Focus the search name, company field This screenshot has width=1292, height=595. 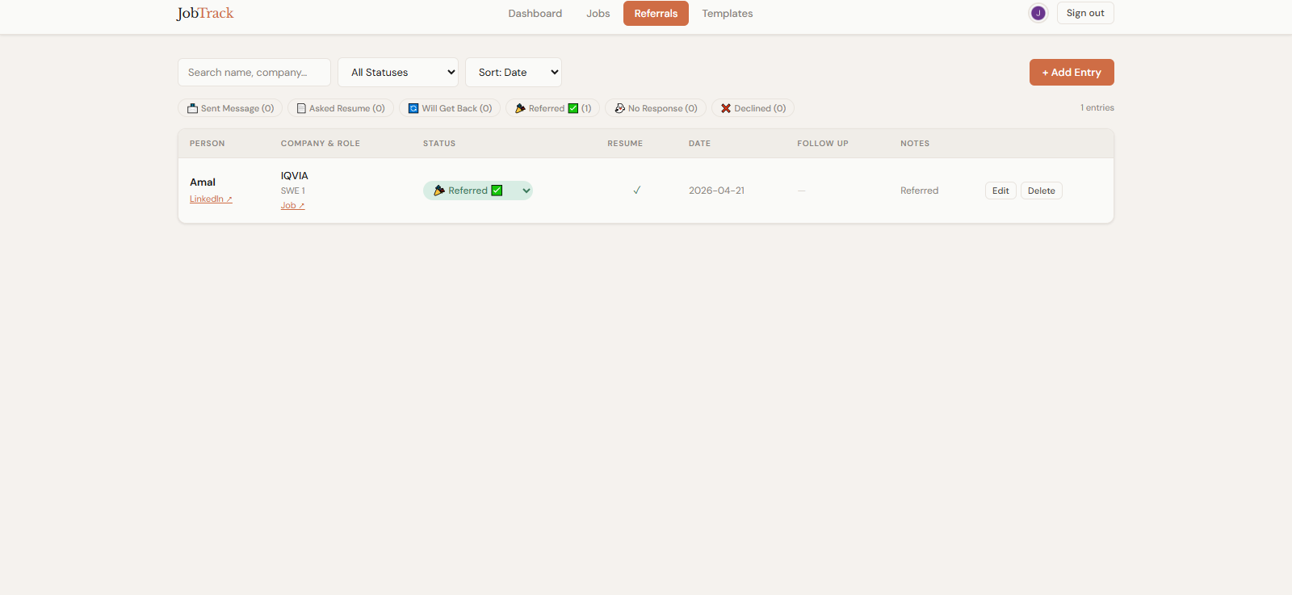tap(254, 72)
